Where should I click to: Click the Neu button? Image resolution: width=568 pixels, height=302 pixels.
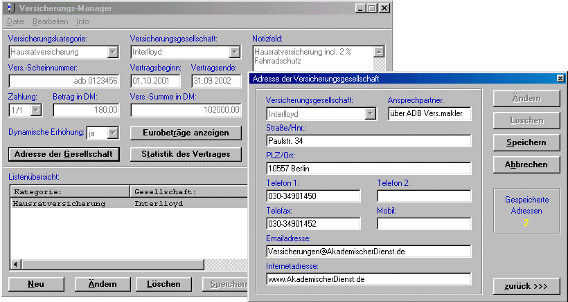(x=36, y=284)
